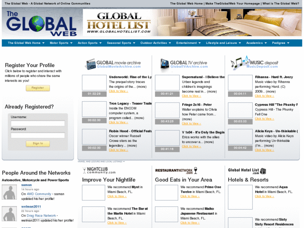Click to View under Rihanna Hard
304x228 pixels.
pos(264,96)
